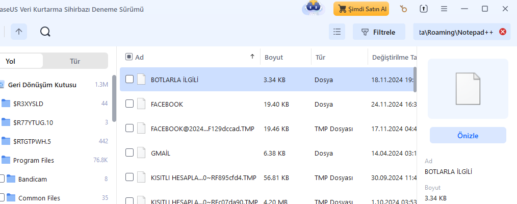Screen dimensions: 517x204
Task: Click the folder icon of $R3XYSLD
Action: click(x=5, y=104)
